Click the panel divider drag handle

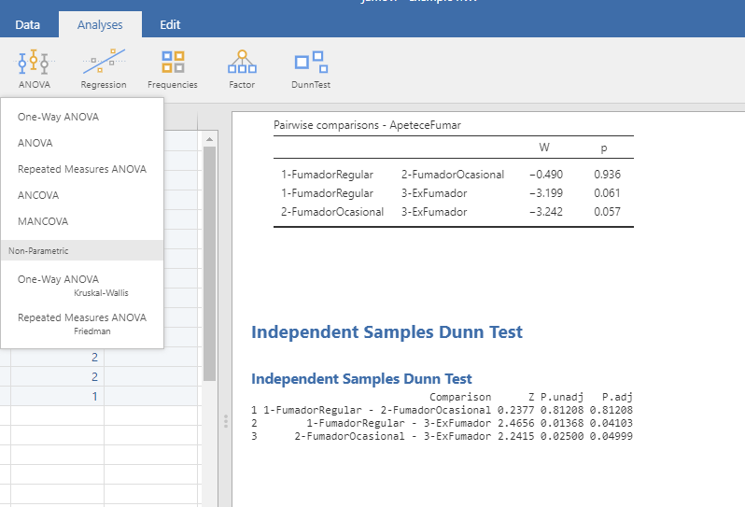coord(225,422)
